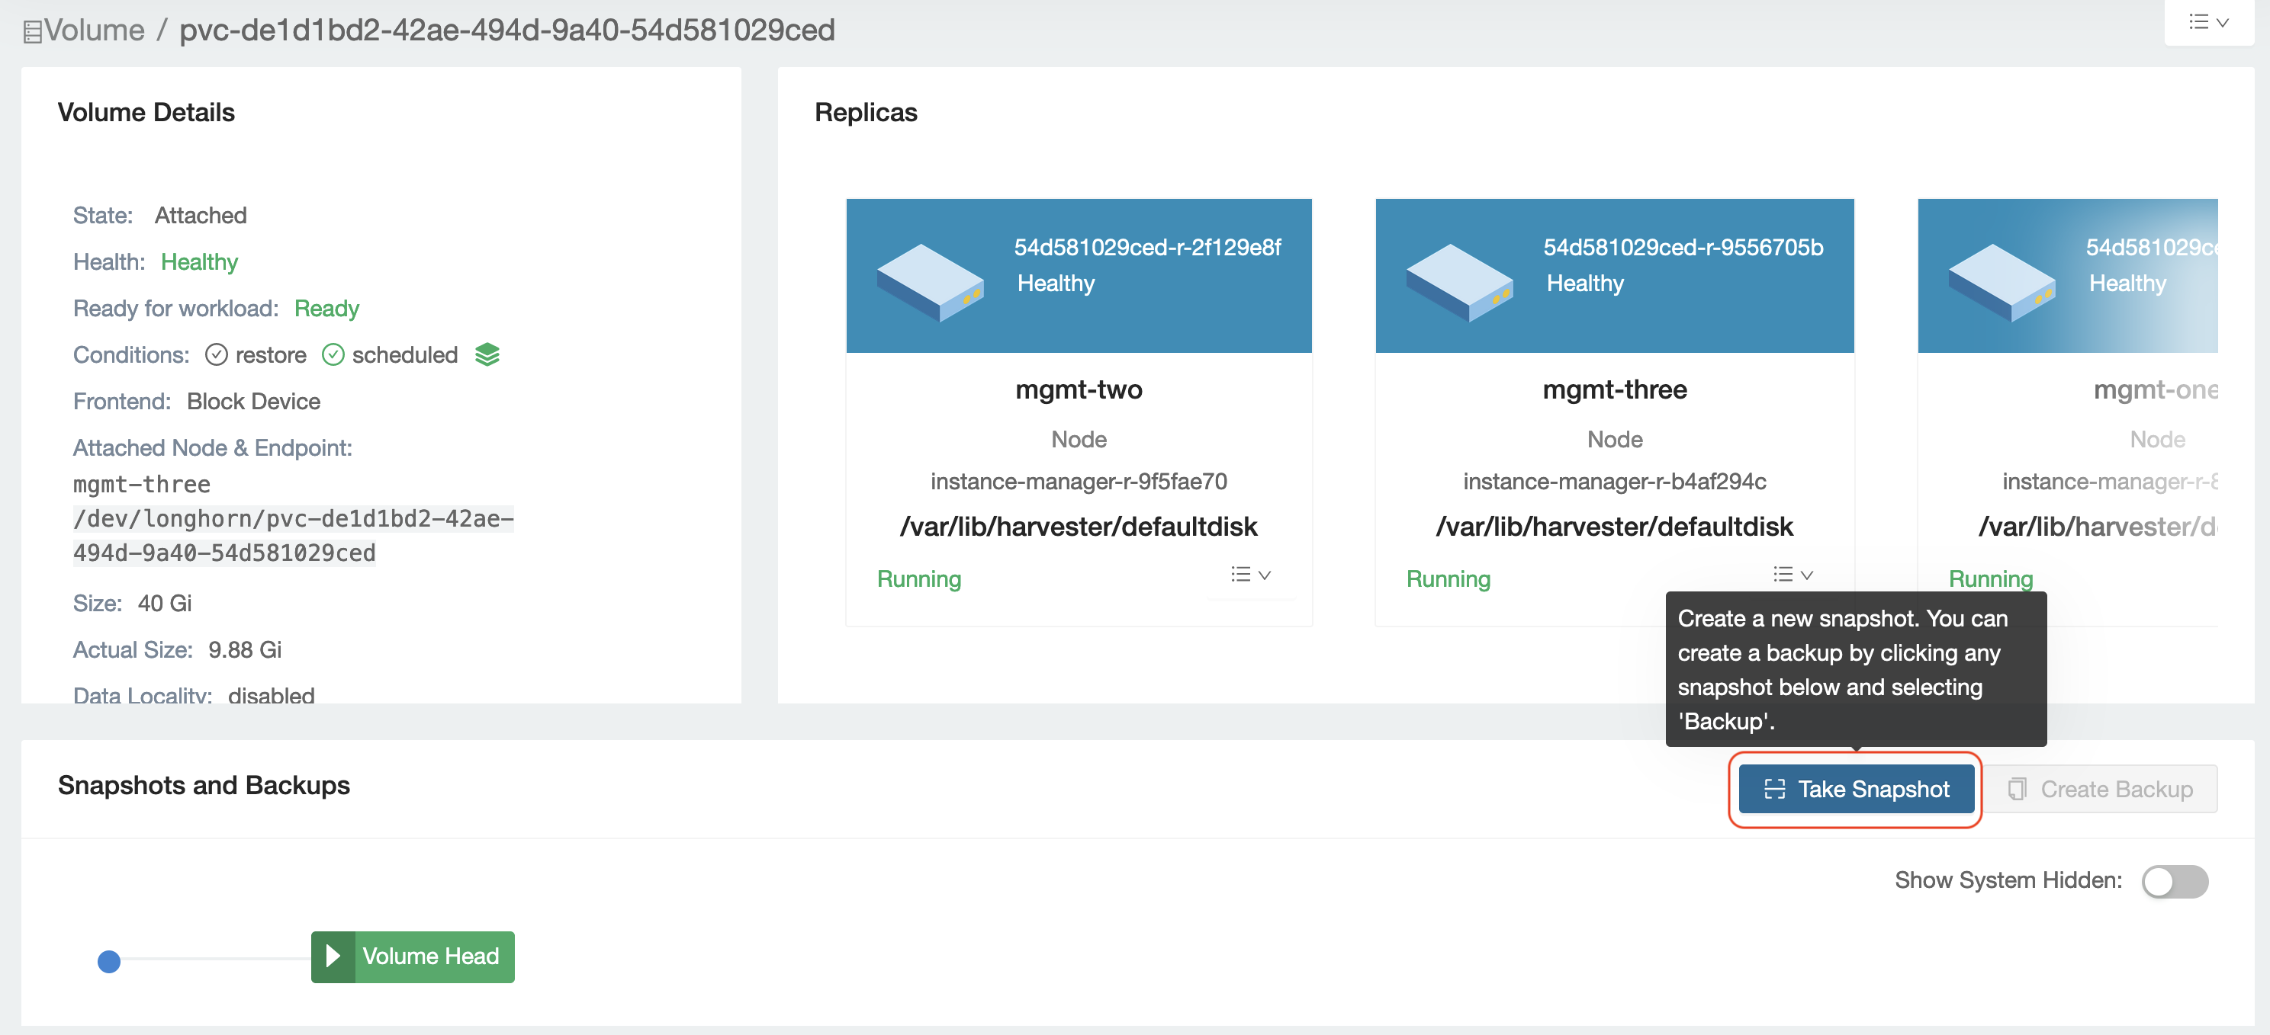Viewport: 2270px width, 1035px height.
Task: Click the 40 Gi size value
Action: 165,604
